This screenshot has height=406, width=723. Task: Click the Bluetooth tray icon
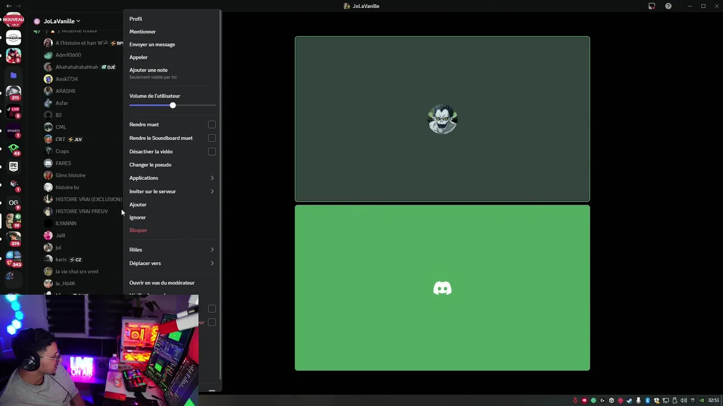[x=647, y=400]
